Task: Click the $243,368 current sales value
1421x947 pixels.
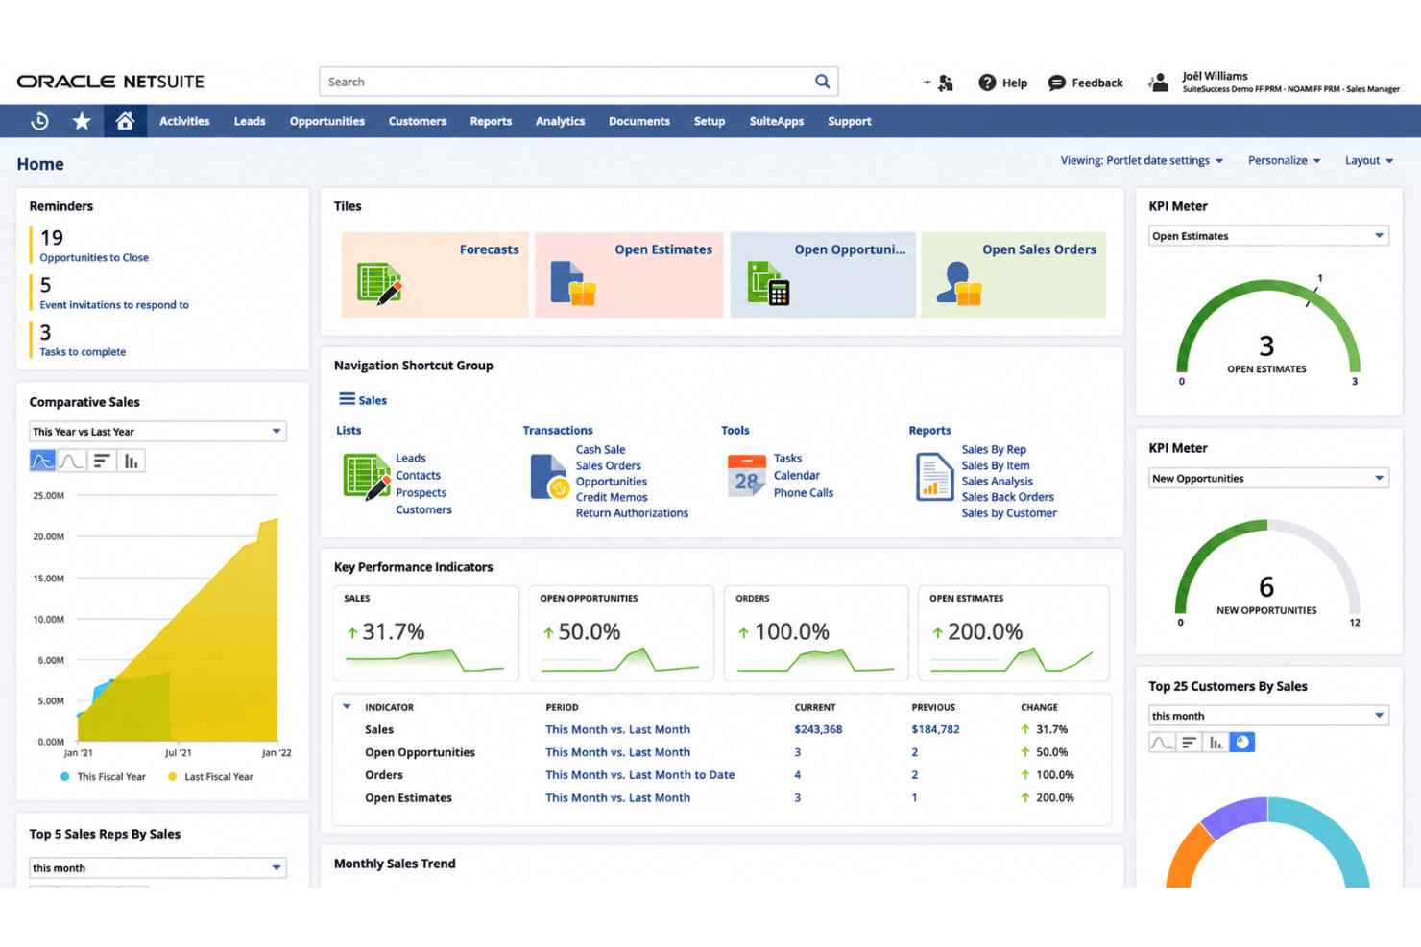Action: pyautogui.click(x=818, y=729)
